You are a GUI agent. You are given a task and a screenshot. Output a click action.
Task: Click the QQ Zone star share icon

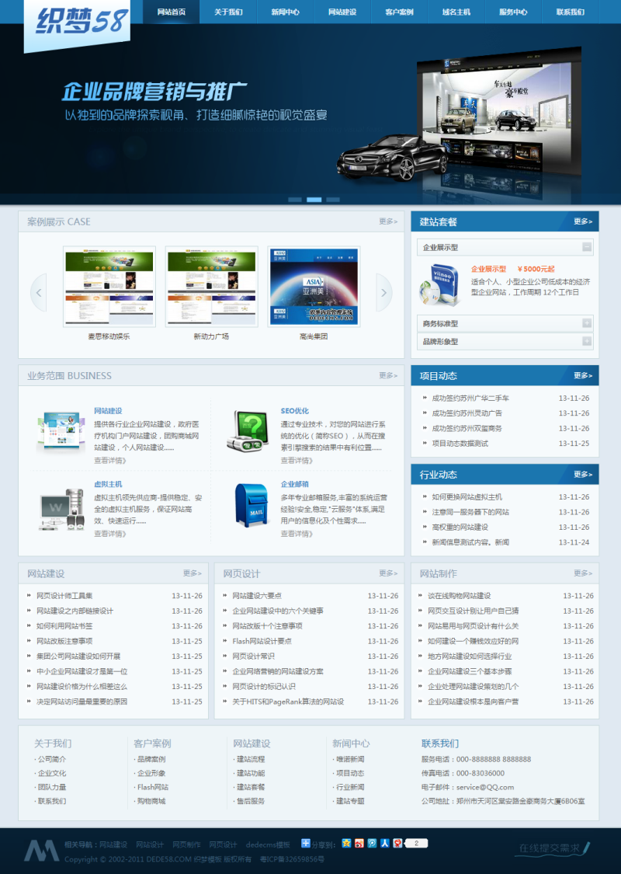pos(346,844)
